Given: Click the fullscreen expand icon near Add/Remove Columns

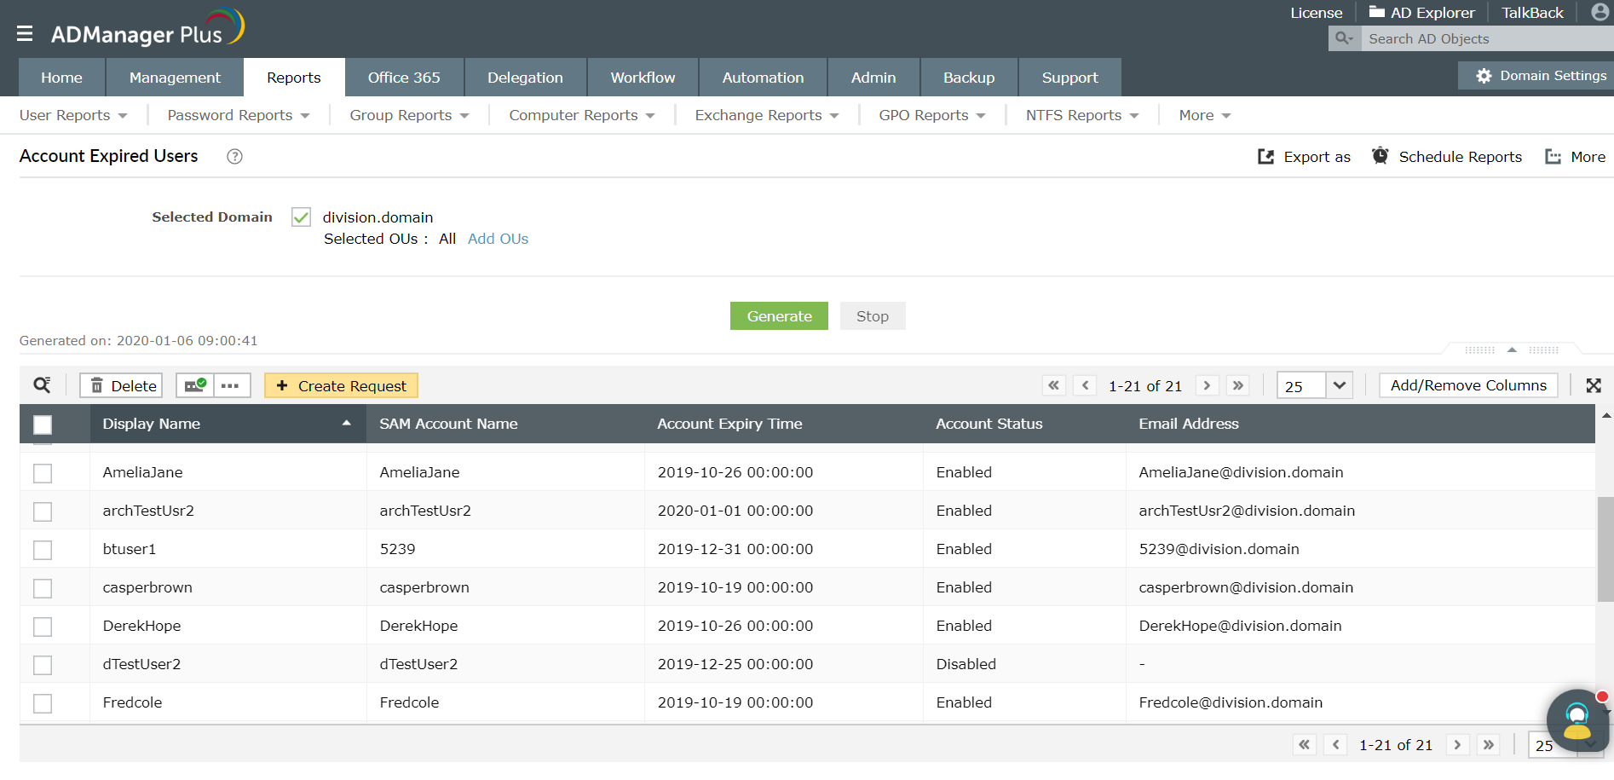Looking at the screenshot, I should pos(1593,384).
